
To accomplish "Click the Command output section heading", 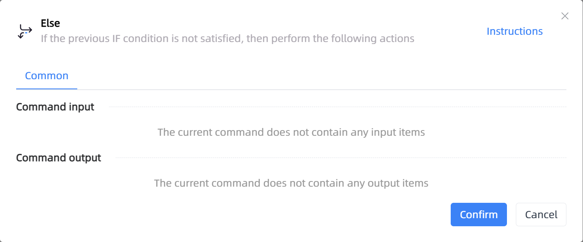I will [x=59, y=158].
